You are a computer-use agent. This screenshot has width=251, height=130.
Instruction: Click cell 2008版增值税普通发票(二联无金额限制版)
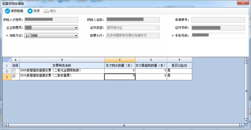tap(62, 71)
